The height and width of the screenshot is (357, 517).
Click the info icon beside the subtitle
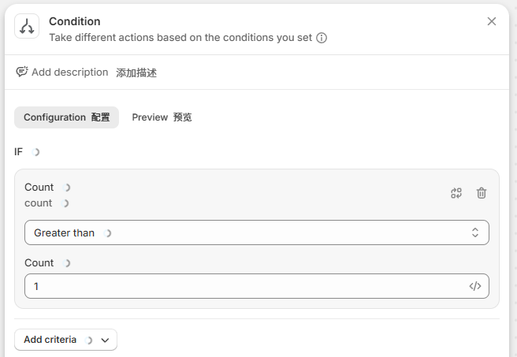pyautogui.click(x=322, y=37)
